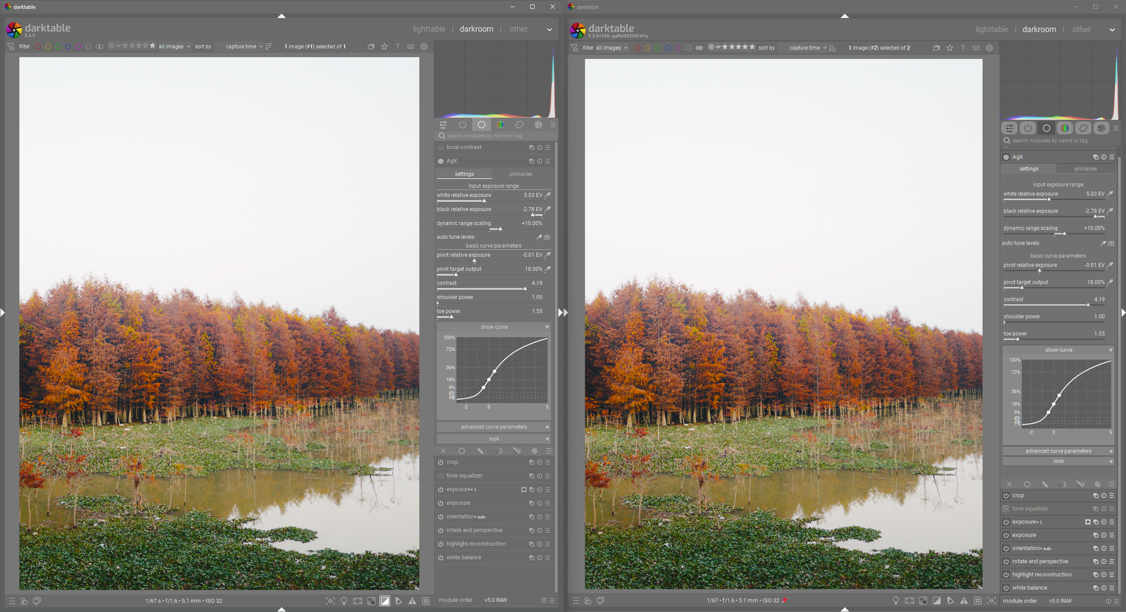Image resolution: width=1126 pixels, height=612 pixels.
Task: Toggle color assessment bulb in left window
Action: pyautogui.click(x=344, y=601)
